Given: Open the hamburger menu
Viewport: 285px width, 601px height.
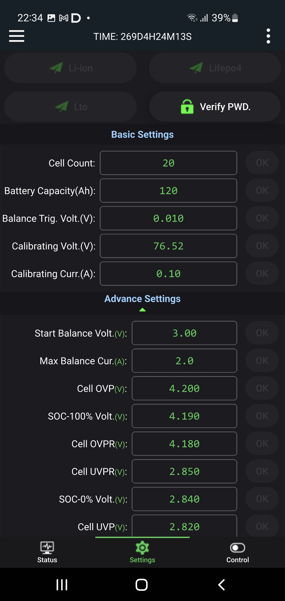Looking at the screenshot, I should pos(17,36).
